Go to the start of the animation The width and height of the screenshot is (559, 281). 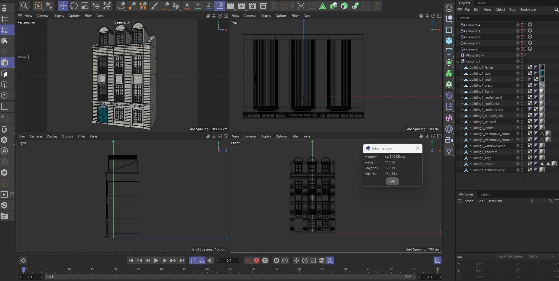131,260
